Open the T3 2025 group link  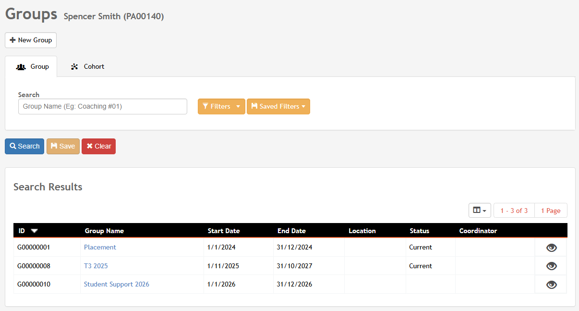pyautogui.click(x=96, y=266)
